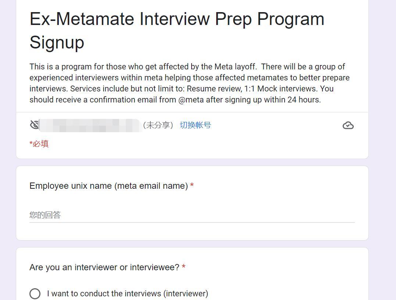Select the interviewer radio button
The width and height of the screenshot is (396, 300).
tap(35, 293)
